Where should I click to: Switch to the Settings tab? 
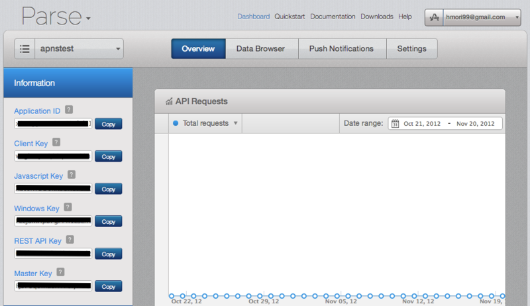point(411,48)
